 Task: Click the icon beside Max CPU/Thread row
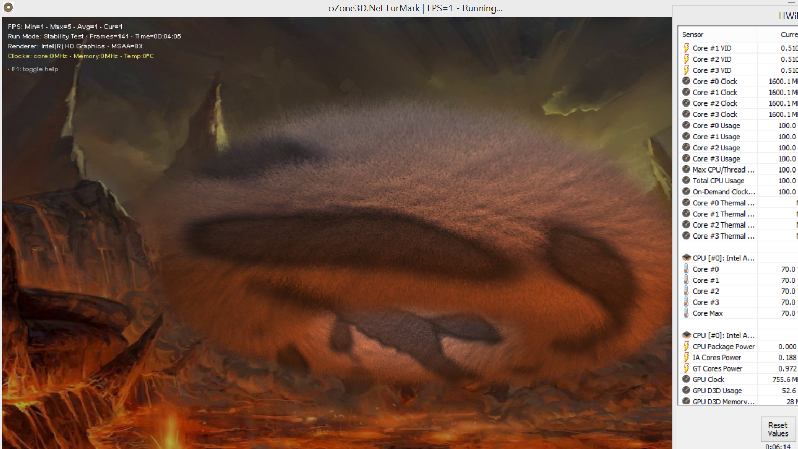click(x=686, y=169)
